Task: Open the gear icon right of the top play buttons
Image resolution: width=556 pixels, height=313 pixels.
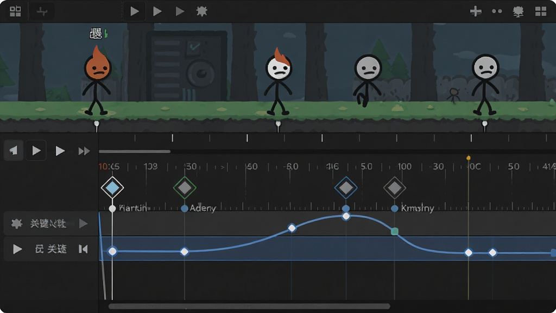Action: (202, 11)
